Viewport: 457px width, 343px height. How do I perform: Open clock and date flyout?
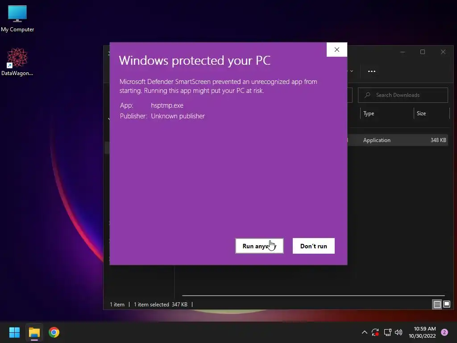coord(422,332)
